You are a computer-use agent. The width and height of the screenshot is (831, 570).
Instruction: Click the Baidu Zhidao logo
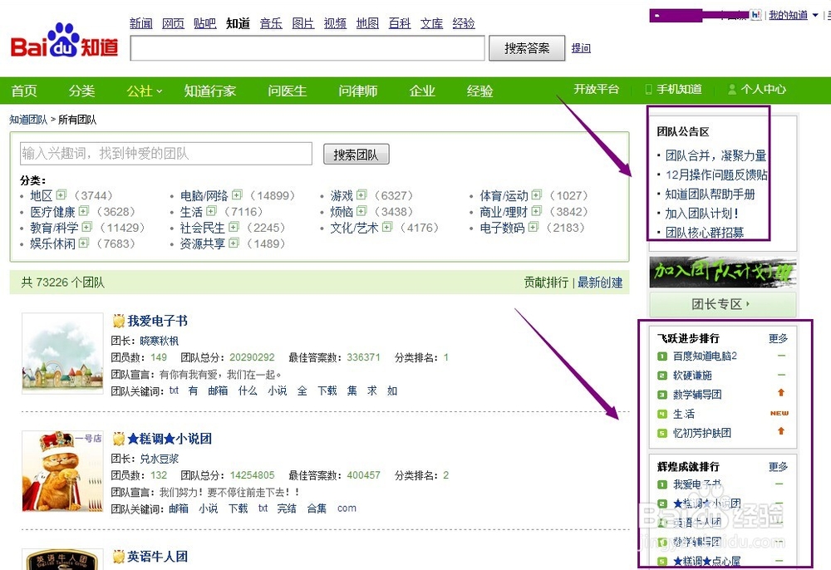[64, 41]
